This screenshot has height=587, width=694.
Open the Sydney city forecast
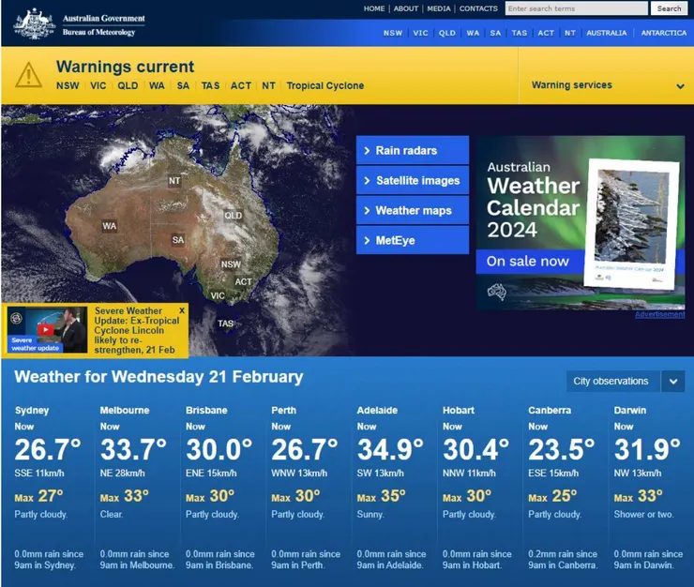(32, 411)
